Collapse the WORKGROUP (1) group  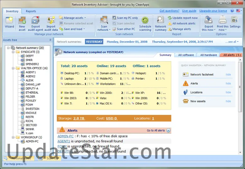pyautogui.click(x=13, y=138)
